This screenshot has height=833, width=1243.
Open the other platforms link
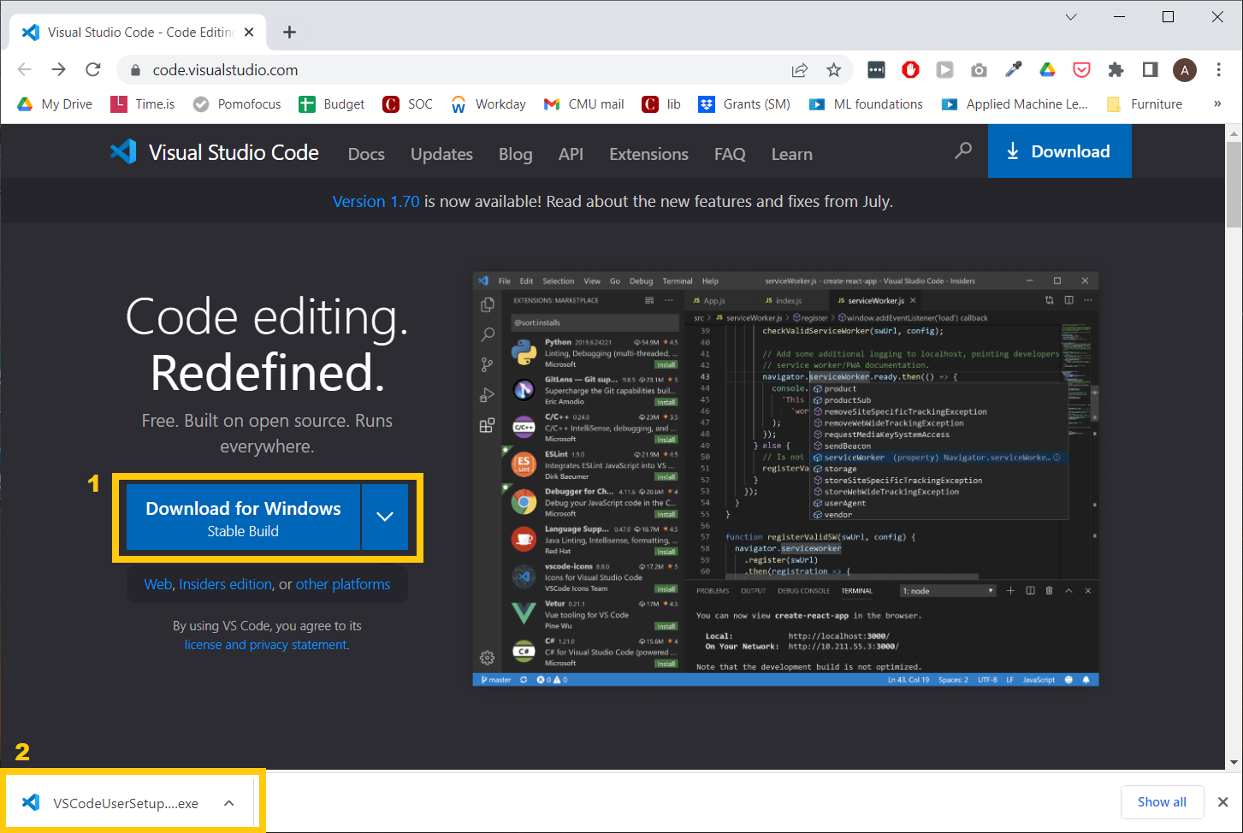coord(342,584)
